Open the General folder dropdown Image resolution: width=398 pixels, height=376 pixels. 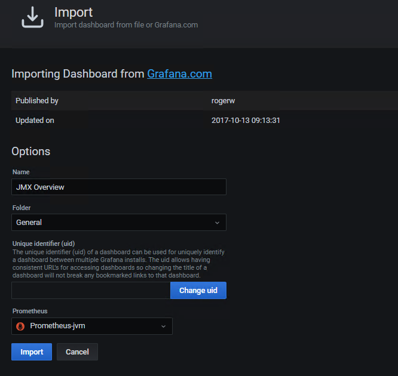click(x=119, y=223)
